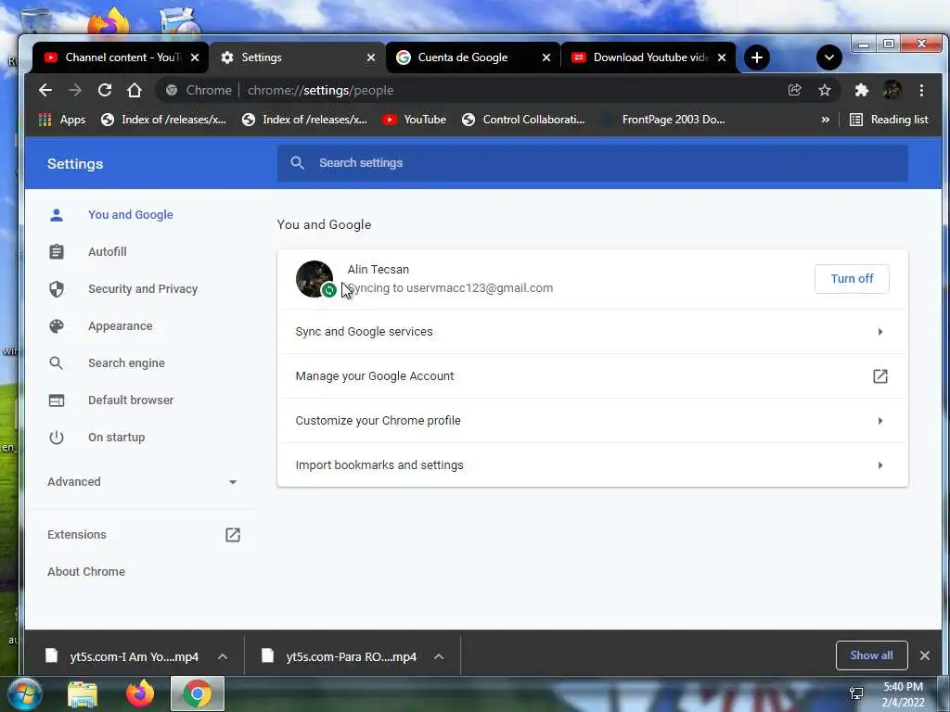Open the Windows Start menu
The image size is (950, 712).
(x=24, y=693)
